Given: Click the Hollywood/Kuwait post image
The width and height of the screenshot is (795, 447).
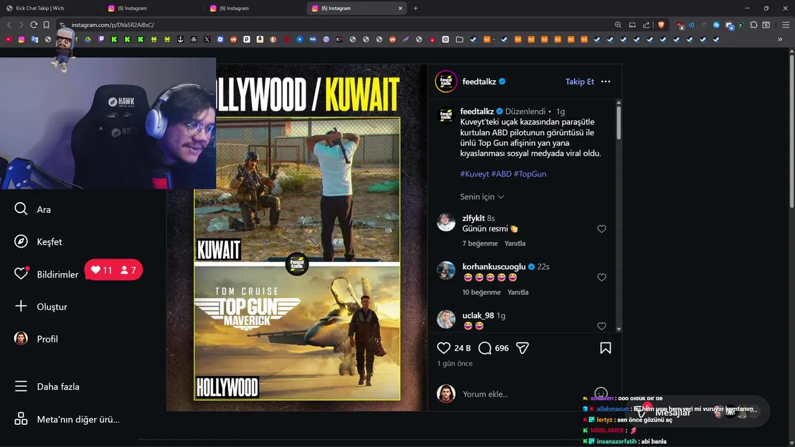Looking at the screenshot, I should (x=297, y=237).
